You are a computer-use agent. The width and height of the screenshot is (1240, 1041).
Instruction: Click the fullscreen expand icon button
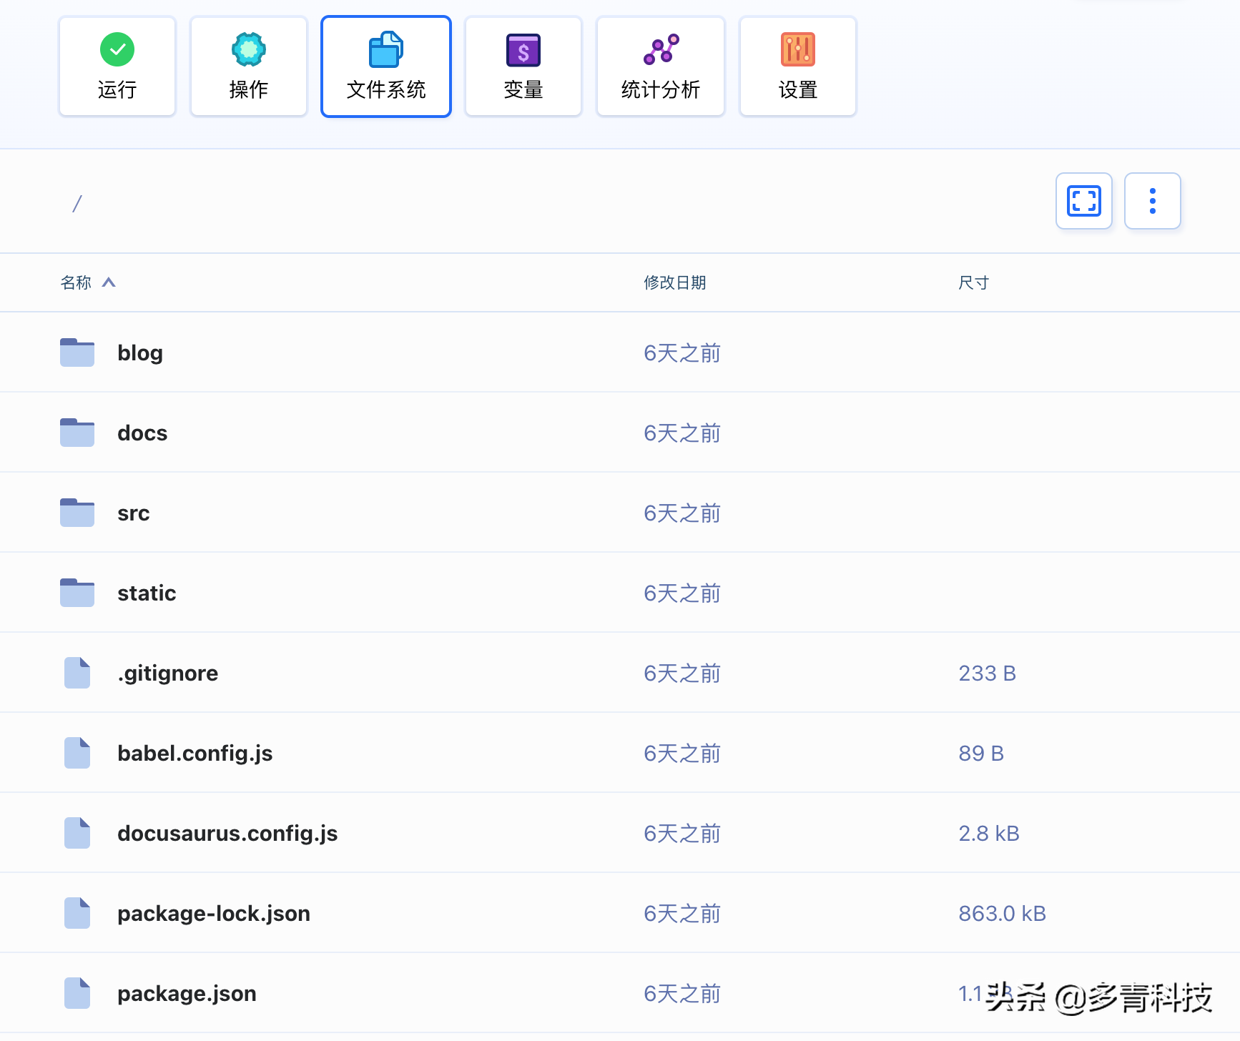[x=1084, y=201]
